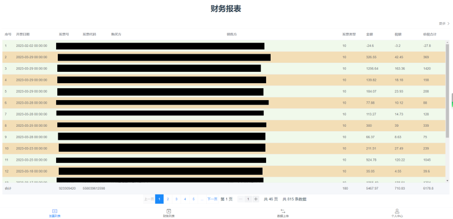Click total 1420 in row 3
453x219 pixels.
coord(427,68)
